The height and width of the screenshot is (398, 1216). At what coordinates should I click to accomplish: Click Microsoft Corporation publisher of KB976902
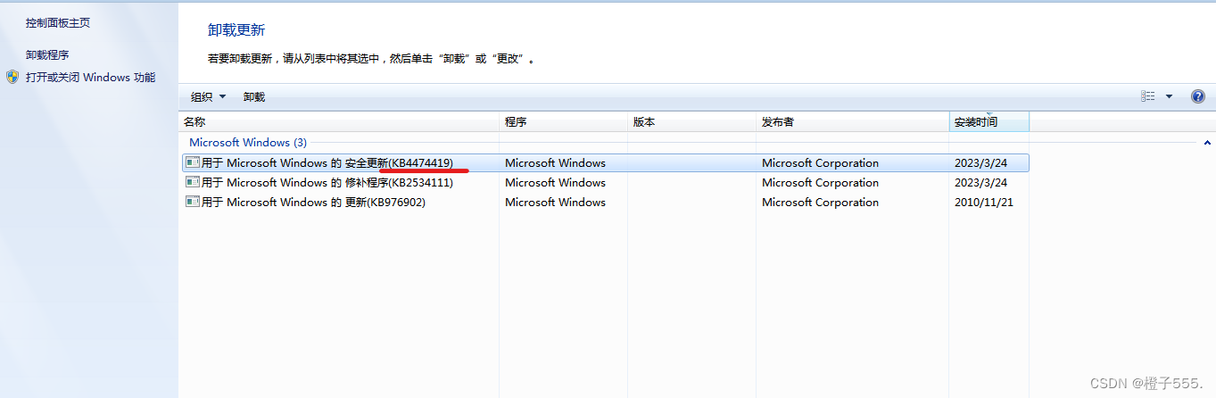click(x=820, y=203)
